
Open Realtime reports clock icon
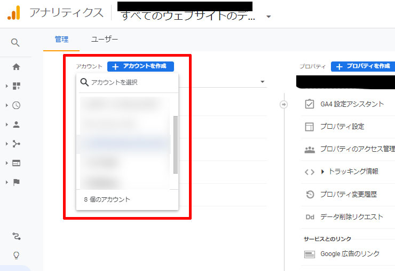(17, 105)
